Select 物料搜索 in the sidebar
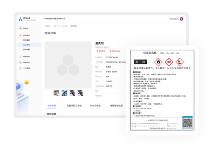The width and height of the screenshot is (210, 147). [27, 40]
